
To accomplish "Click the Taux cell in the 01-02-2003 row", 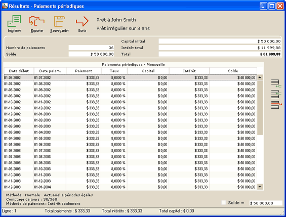I will point(114,126).
